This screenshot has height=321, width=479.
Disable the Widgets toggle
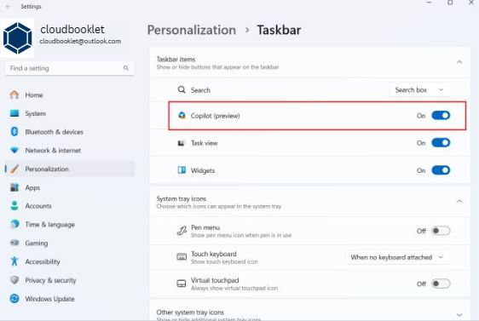pos(441,170)
